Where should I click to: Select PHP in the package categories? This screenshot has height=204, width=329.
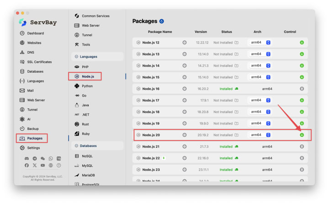coord(82,67)
